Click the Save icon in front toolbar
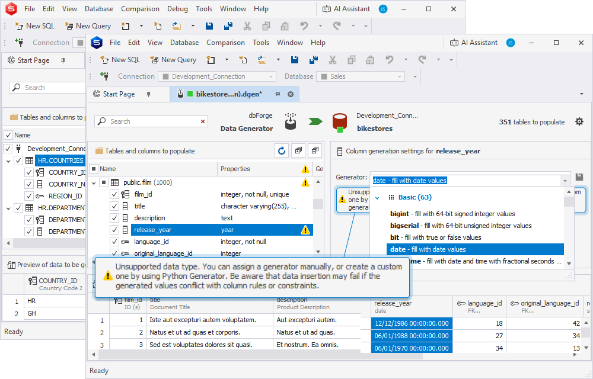 pyautogui.click(x=295, y=60)
